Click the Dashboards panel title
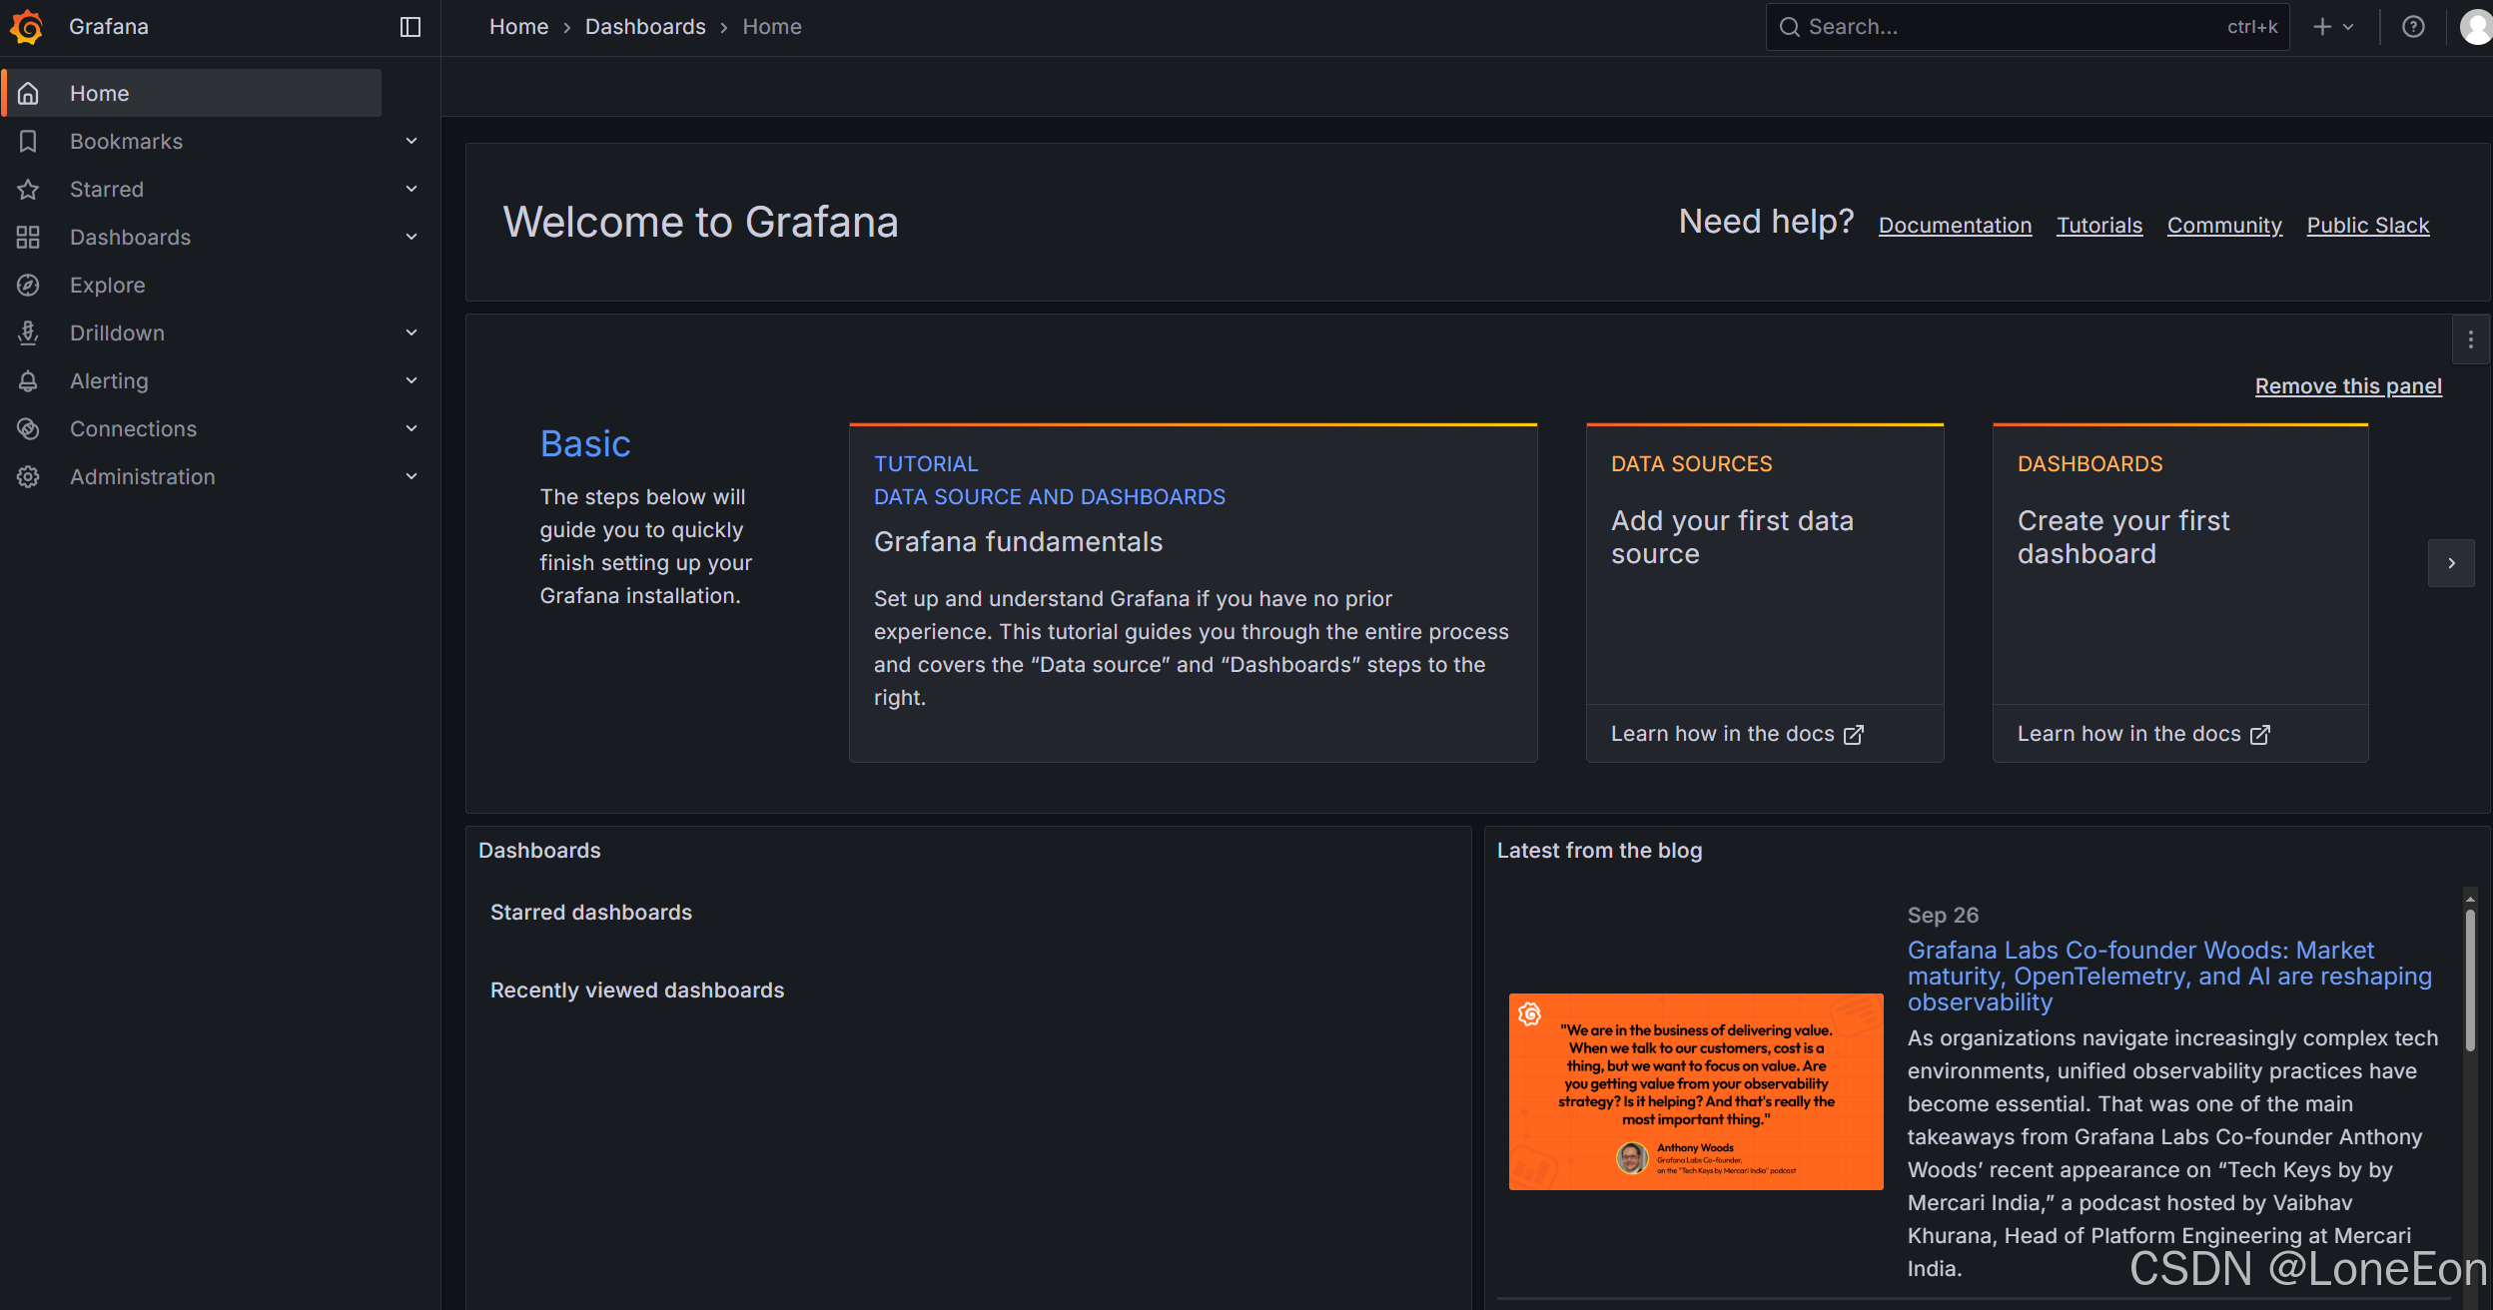2493x1310 pixels. pos(539,851)
